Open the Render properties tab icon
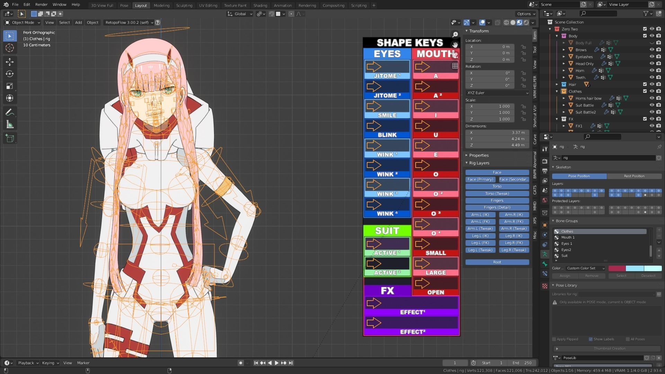665x374 pixels. [545, 161]
